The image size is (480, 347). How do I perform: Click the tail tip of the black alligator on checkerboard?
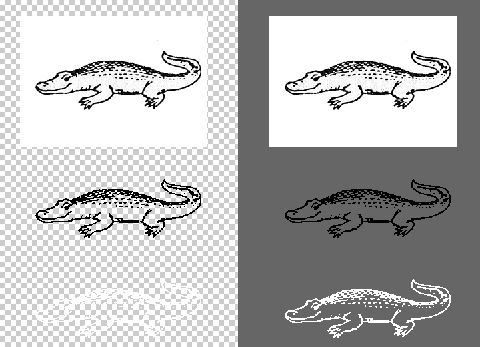[x=167, y=183]
